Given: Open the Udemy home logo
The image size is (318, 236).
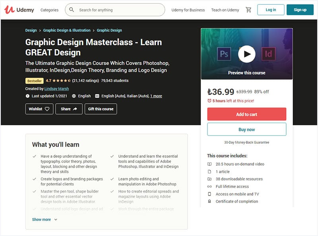Looking at the screenshot, I should (x=19, y=10).
